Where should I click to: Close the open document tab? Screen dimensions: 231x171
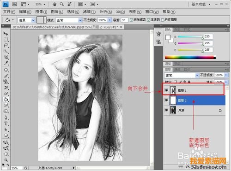(x=121, y=27)
